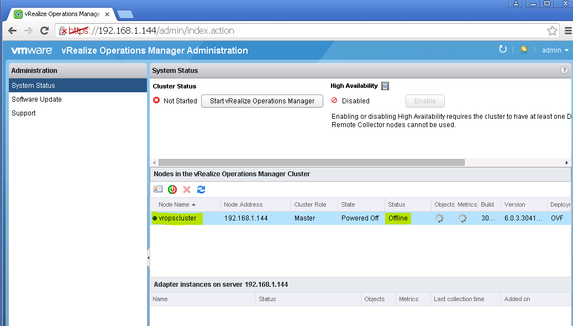Select System Status in Administration menu

pyautogui.click(x=78, y=86)
